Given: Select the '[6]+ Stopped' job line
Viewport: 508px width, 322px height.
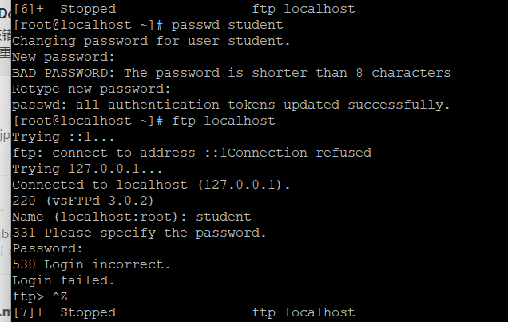Looking at the screenshot, I should (184, 9).
